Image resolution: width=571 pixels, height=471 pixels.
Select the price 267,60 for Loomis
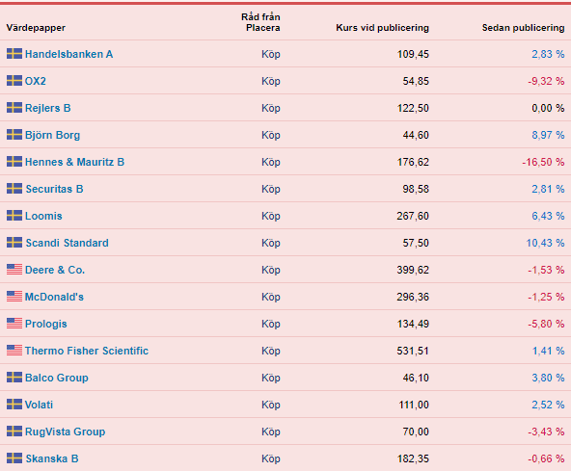(413, 216)
